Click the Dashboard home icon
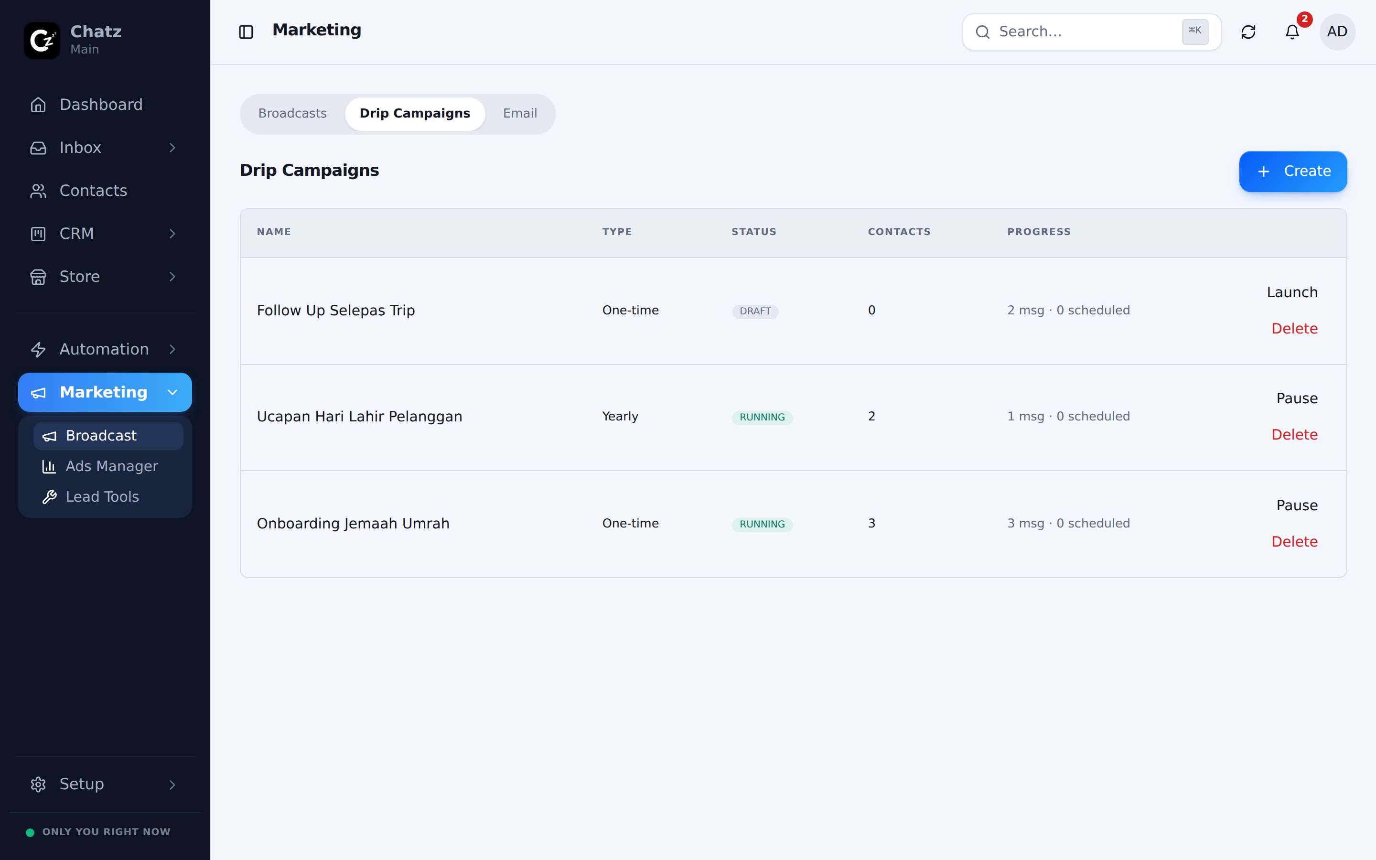Image resolution: width=1376 pixels, height=860 pixels. (38, 105)
